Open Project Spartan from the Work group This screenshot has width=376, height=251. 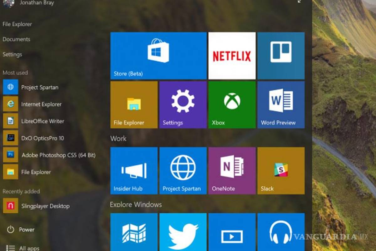[x=183, y=170]
